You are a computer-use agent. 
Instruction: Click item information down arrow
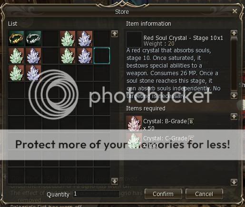point(234,96)
